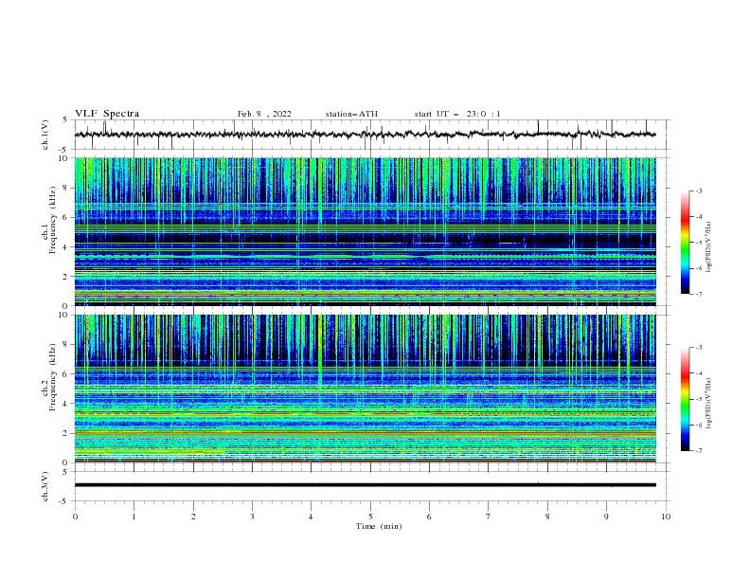Click the "-4" tick on lower color bar

coord(698,373)
